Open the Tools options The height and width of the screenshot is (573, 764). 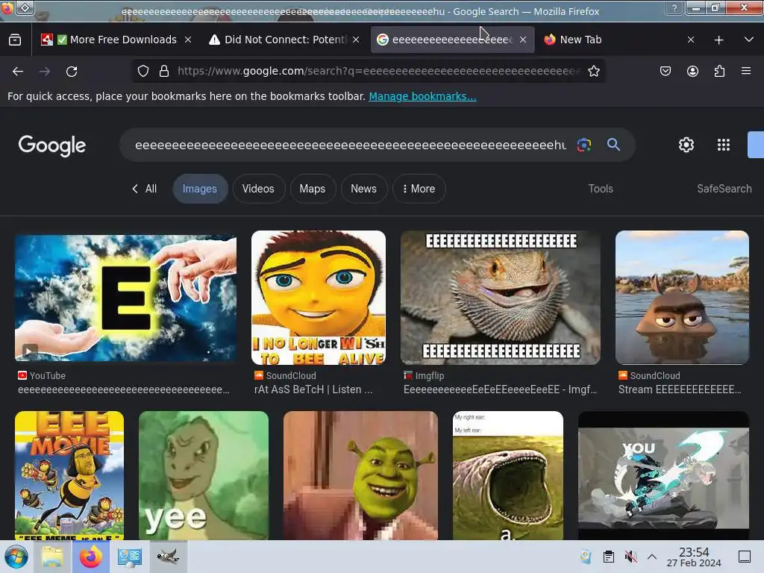tap(601, 189)
